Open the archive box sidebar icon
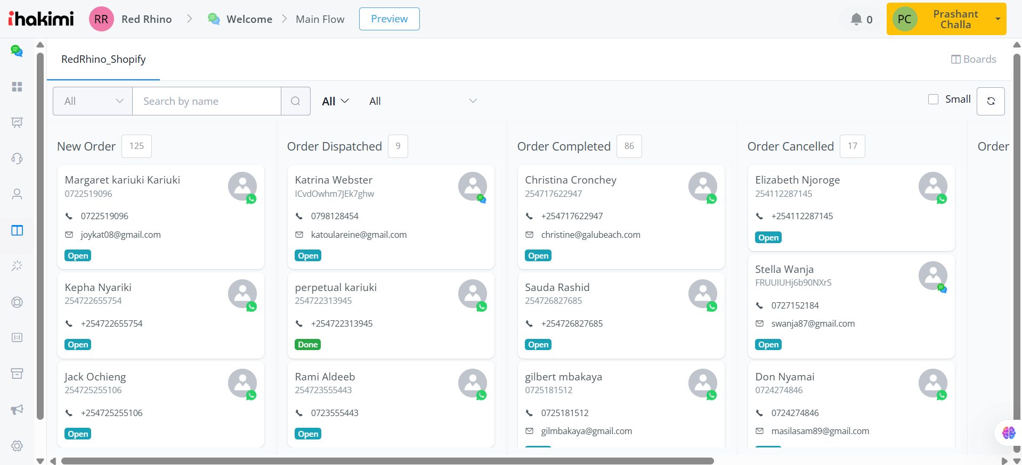 coord(17,373)
